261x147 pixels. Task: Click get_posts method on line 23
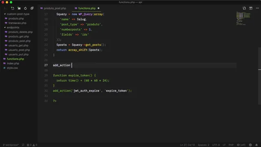(93, 45)
